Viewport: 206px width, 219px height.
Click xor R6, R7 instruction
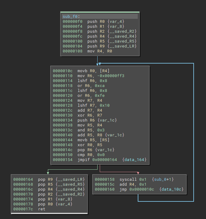click(x=78, y=115)
